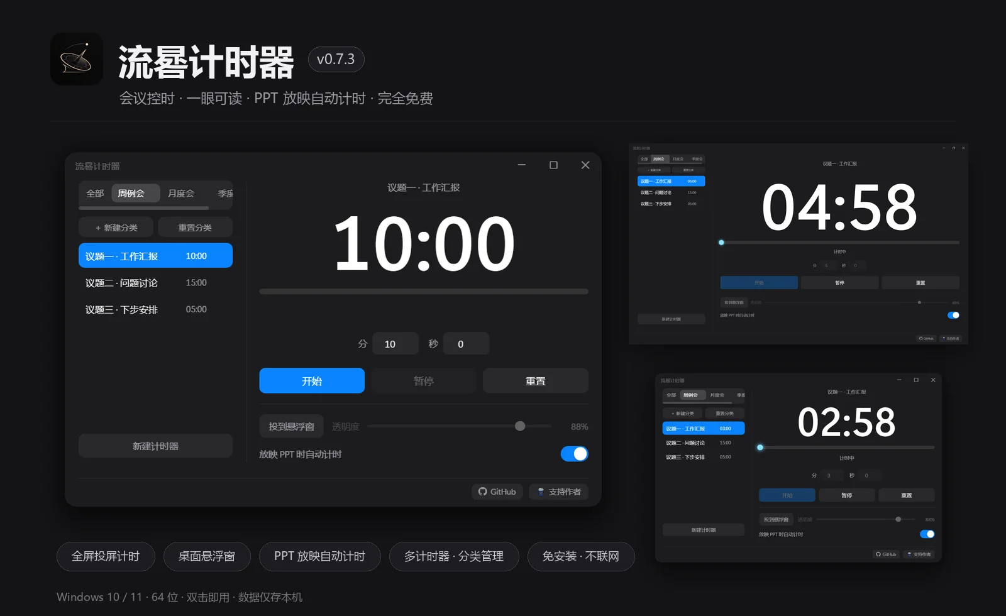1006x616 pixels.
Task: Open 月度会 tab in the 10:00 window
Action: (181, 193)
